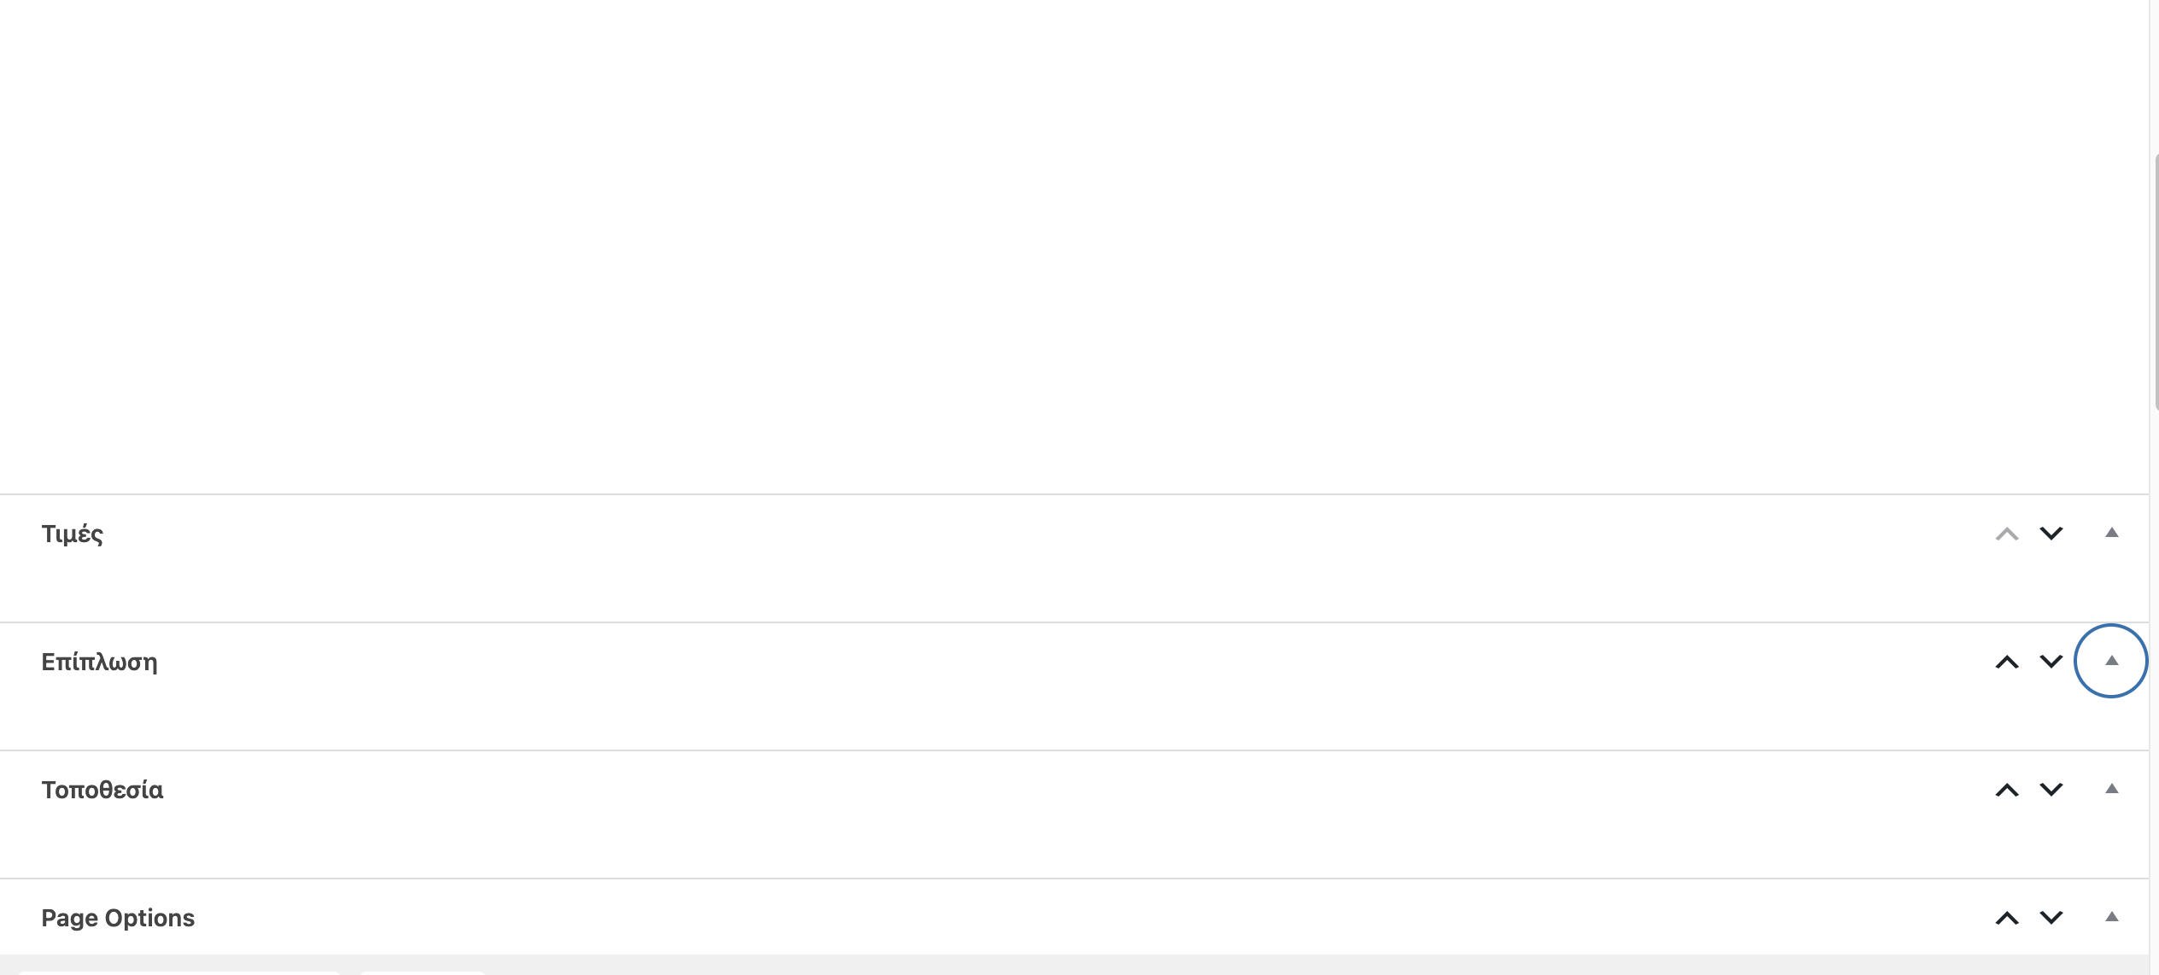
Task: Click the blank area above Τιμές panel
Action: coord(1025,256)
